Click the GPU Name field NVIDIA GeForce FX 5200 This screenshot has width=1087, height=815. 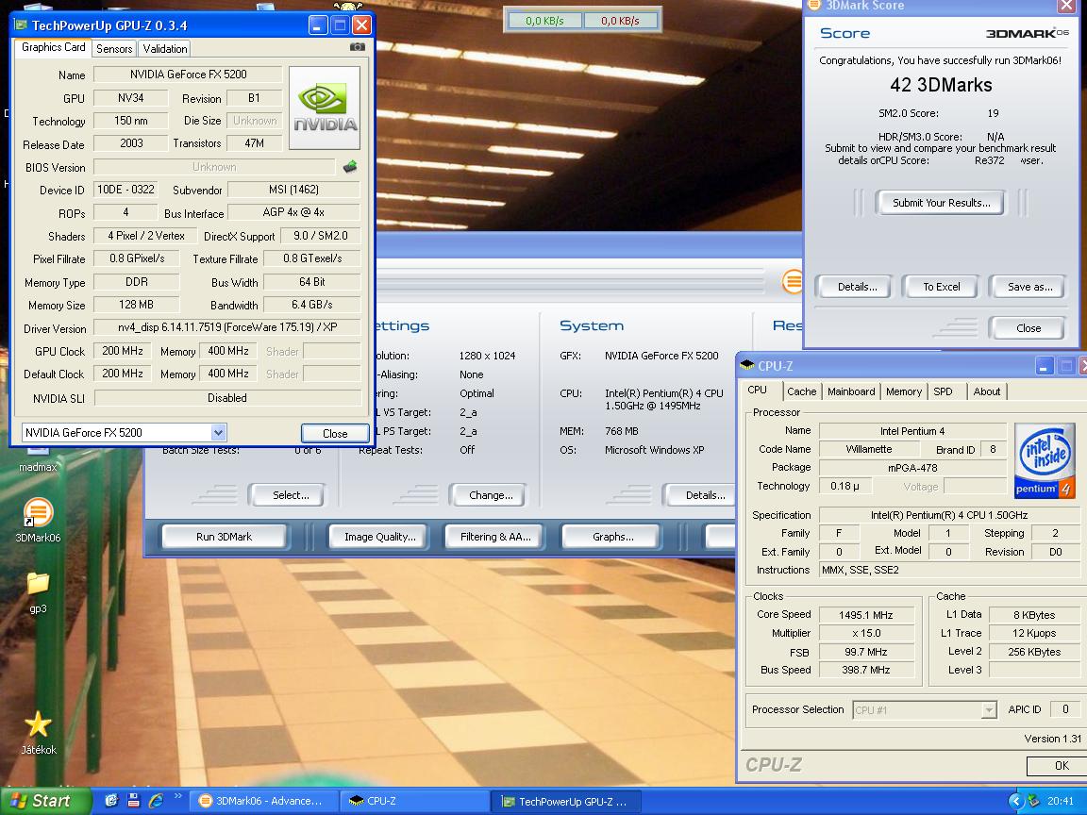point(188,75)
